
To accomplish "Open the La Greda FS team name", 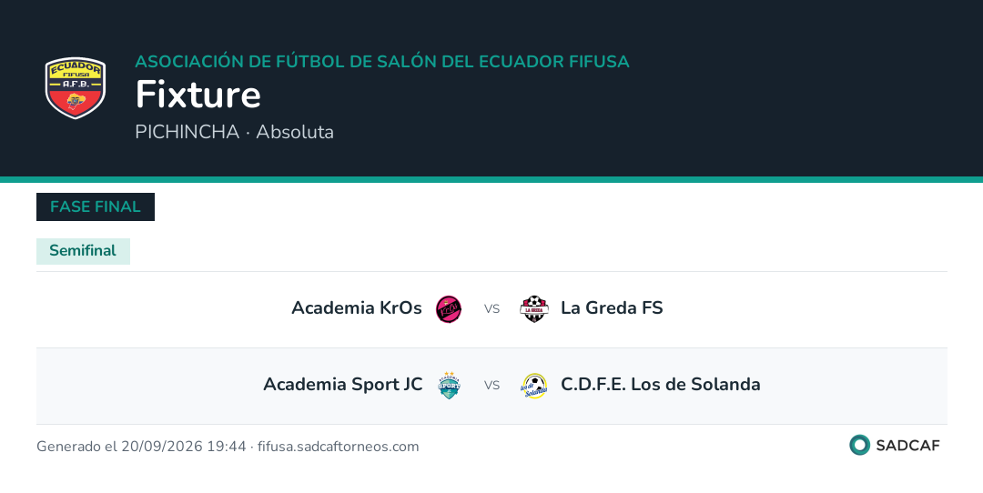I will tap(612, 308).
